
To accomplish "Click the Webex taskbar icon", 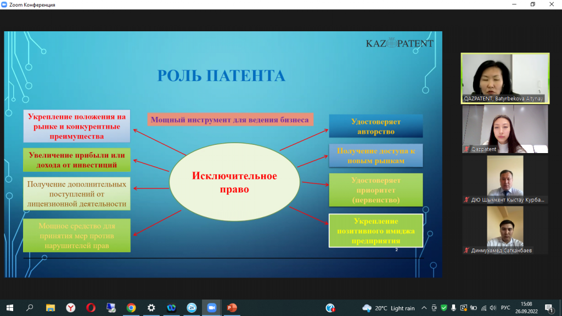I will 171,308.
